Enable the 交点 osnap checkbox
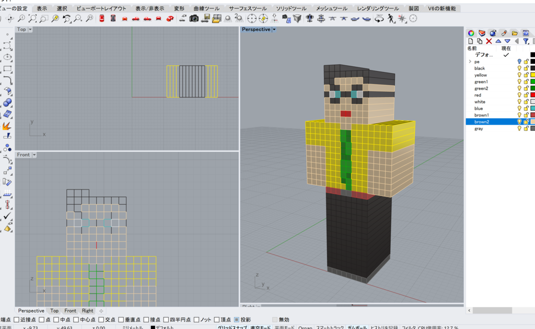Viewport: 535px width, 329px height. (x=101, y=320)
